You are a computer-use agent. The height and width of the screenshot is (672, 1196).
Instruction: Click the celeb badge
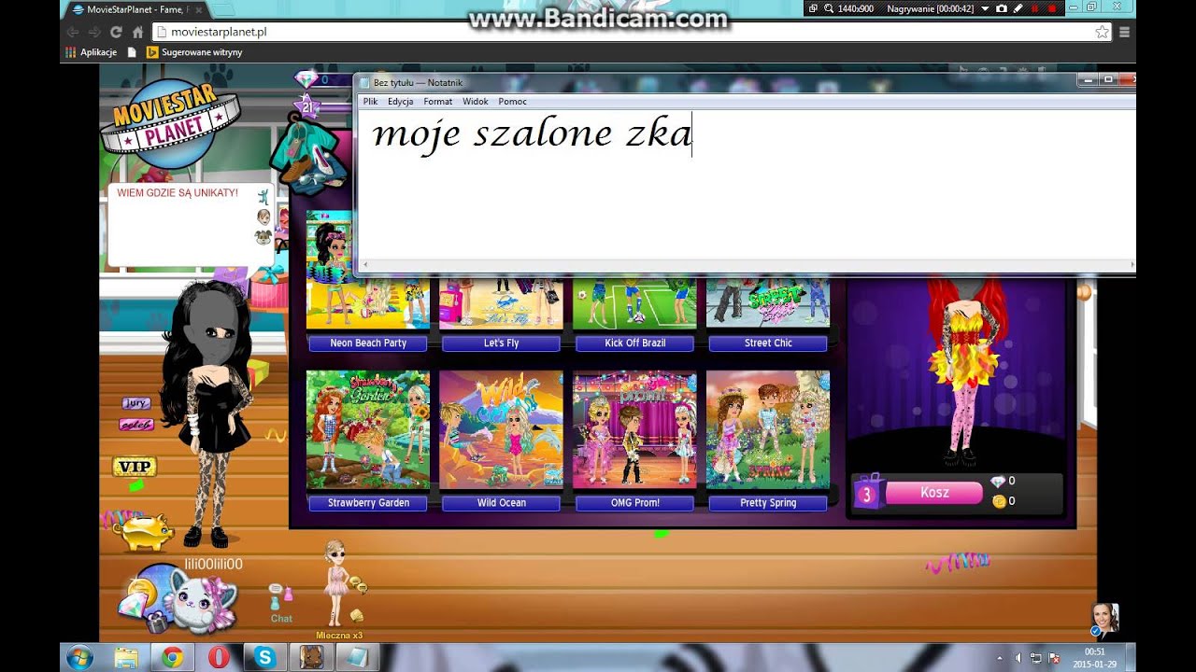(x=136, y=425)
